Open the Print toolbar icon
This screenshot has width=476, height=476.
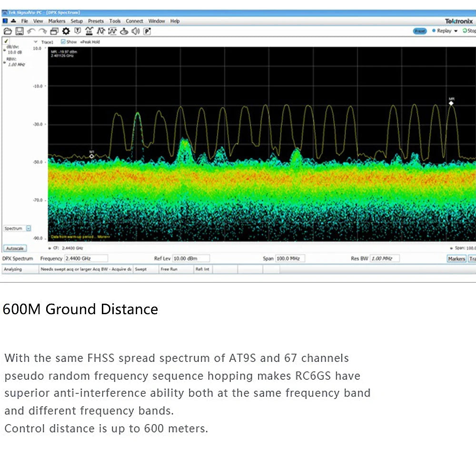tap(53, 31)
